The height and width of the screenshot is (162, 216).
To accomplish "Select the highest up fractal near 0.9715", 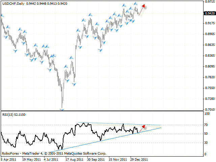I will coord(136,3).
